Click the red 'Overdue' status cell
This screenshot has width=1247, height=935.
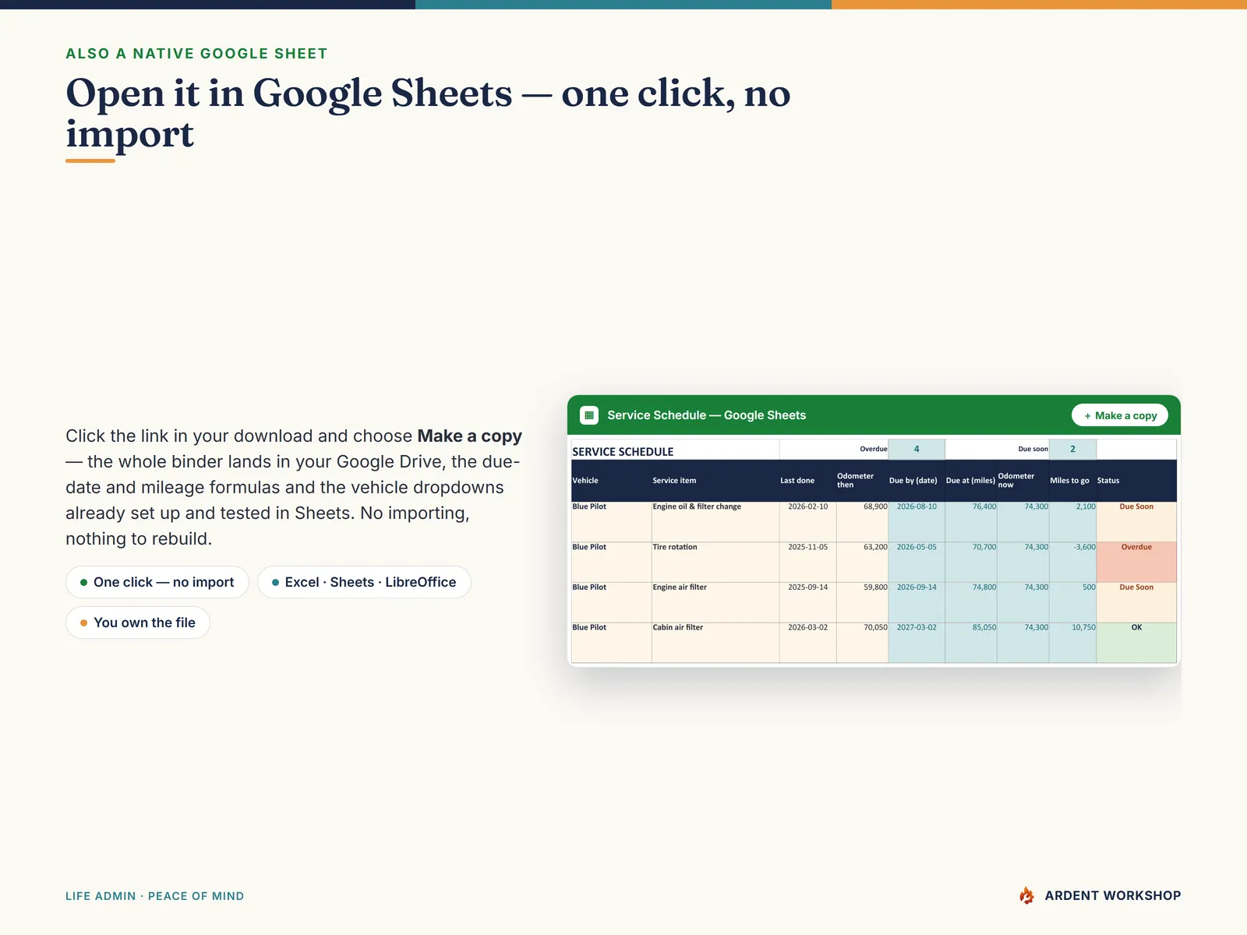1136,562
